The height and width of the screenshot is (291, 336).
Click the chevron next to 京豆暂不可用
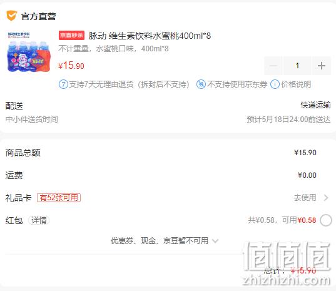pyautogui.click(x=215, y=241)
